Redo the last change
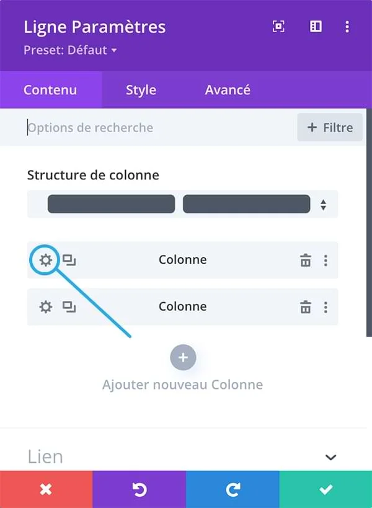372x508 pixels. pos(232,489)
